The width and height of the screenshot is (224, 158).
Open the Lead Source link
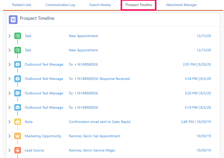tap(35, 150)
